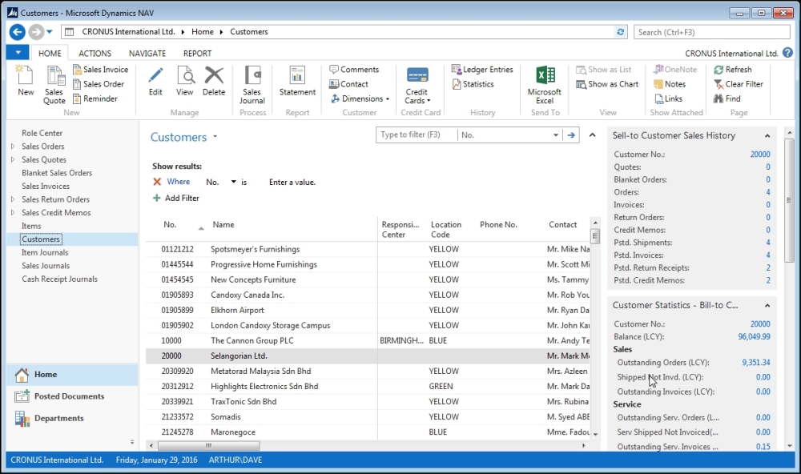801x474 pixels.
Task: Click Clear Filter
Action: pyautogui.click(x=739, y=84)
